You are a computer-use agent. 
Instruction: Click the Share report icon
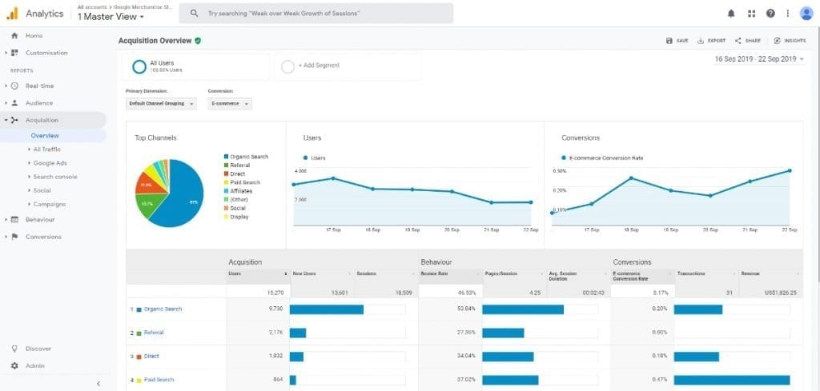[x=738, y=41]
